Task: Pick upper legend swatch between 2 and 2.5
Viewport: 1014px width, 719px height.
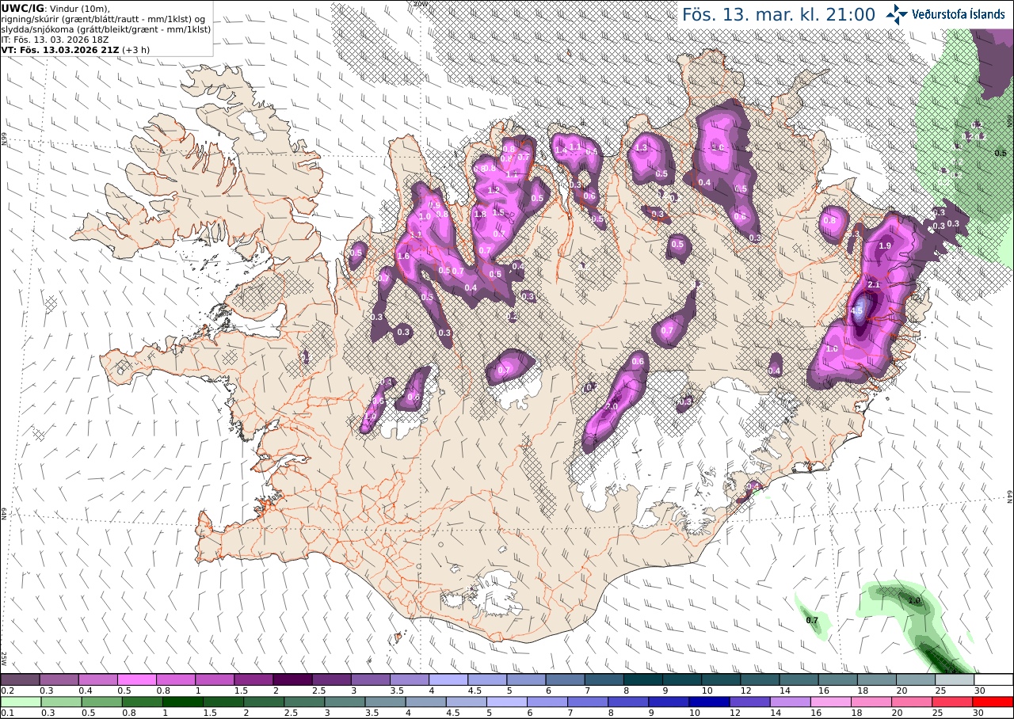Action: [292, 679]
